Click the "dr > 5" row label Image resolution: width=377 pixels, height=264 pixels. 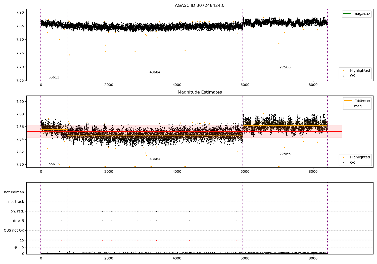(x=19, y=221)
